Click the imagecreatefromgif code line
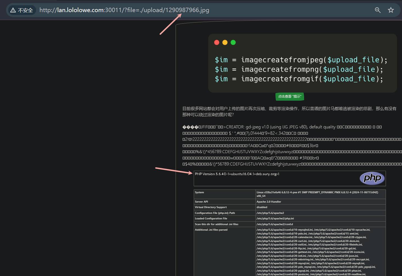 (299, 79)
